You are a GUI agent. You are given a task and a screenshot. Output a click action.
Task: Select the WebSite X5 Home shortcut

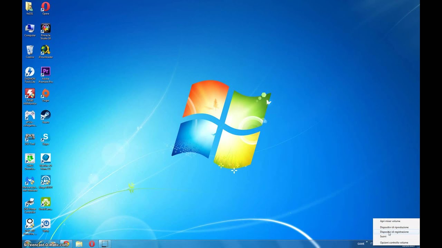46,162
